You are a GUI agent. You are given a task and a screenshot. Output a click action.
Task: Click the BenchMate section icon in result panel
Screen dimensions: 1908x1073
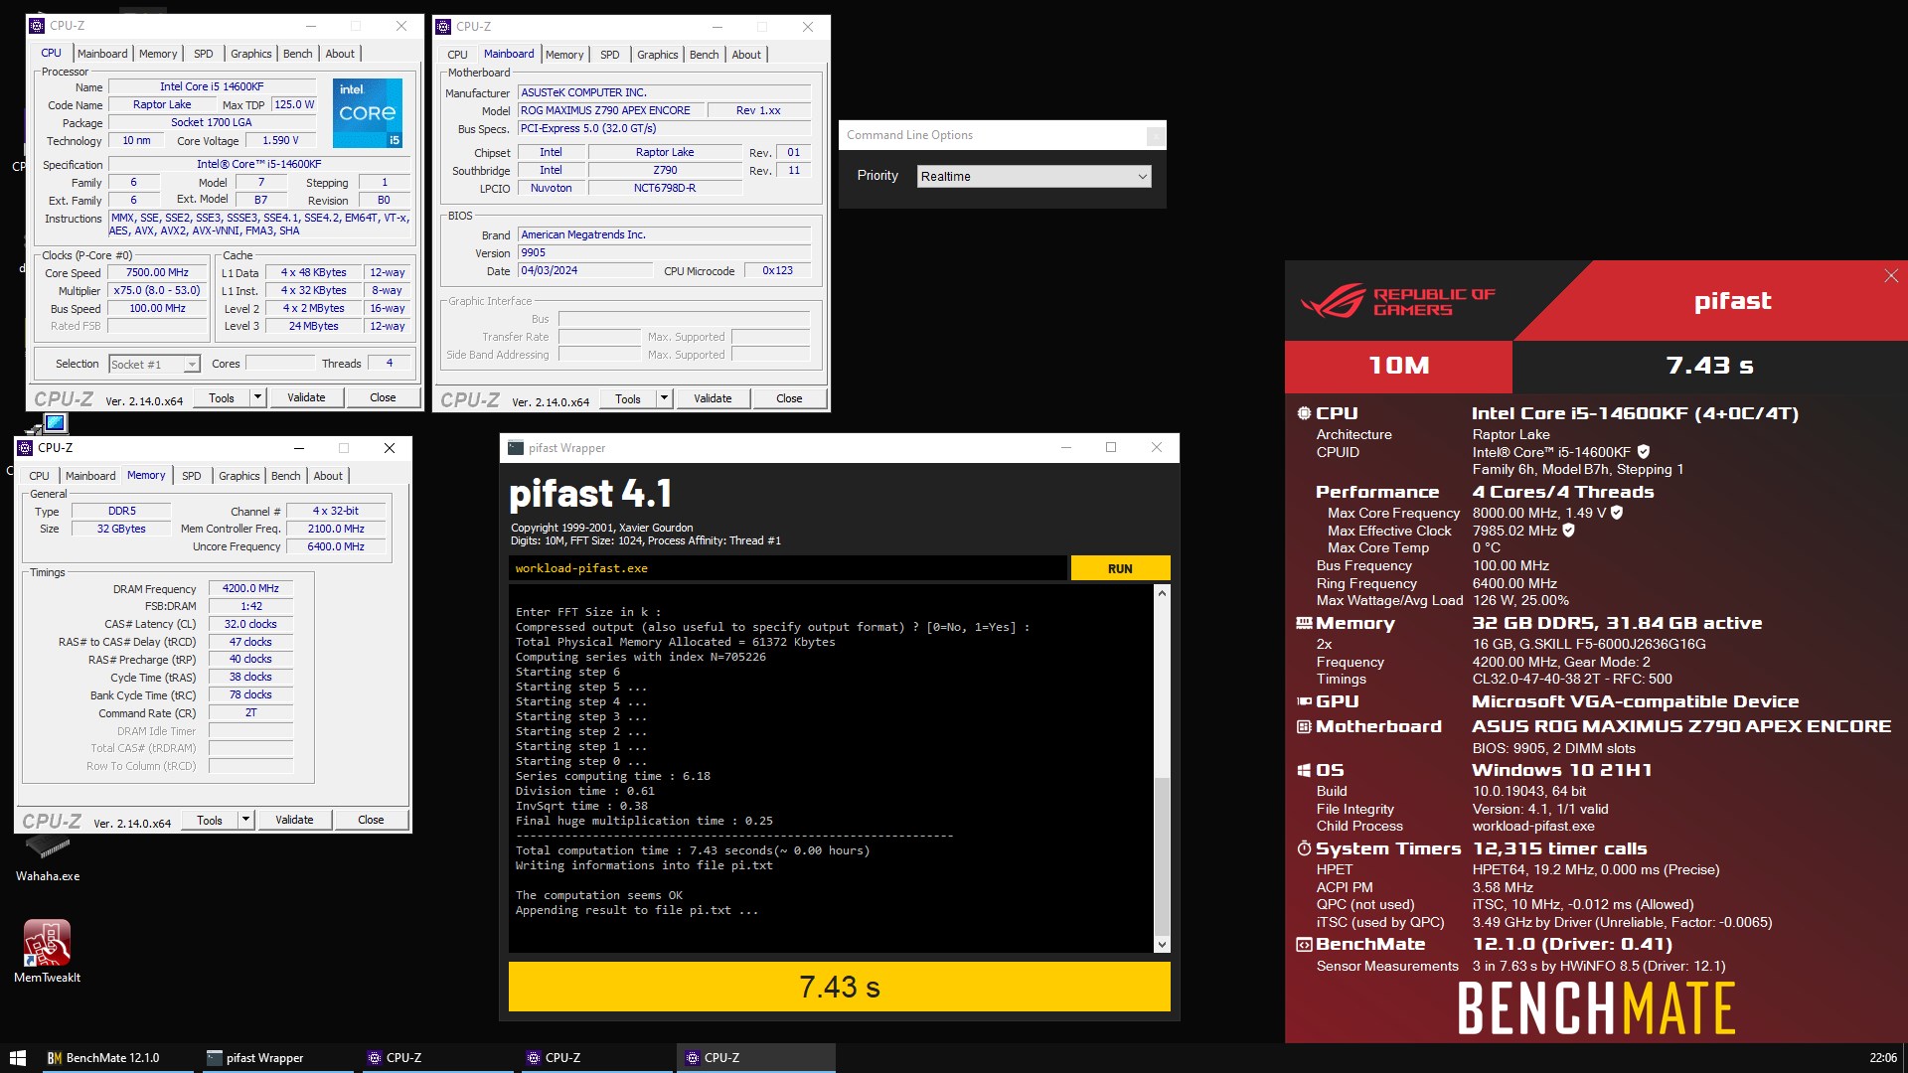tap(1304, 944)
